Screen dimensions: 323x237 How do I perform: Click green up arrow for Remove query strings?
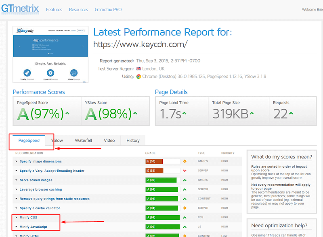(x=185, y=199)
